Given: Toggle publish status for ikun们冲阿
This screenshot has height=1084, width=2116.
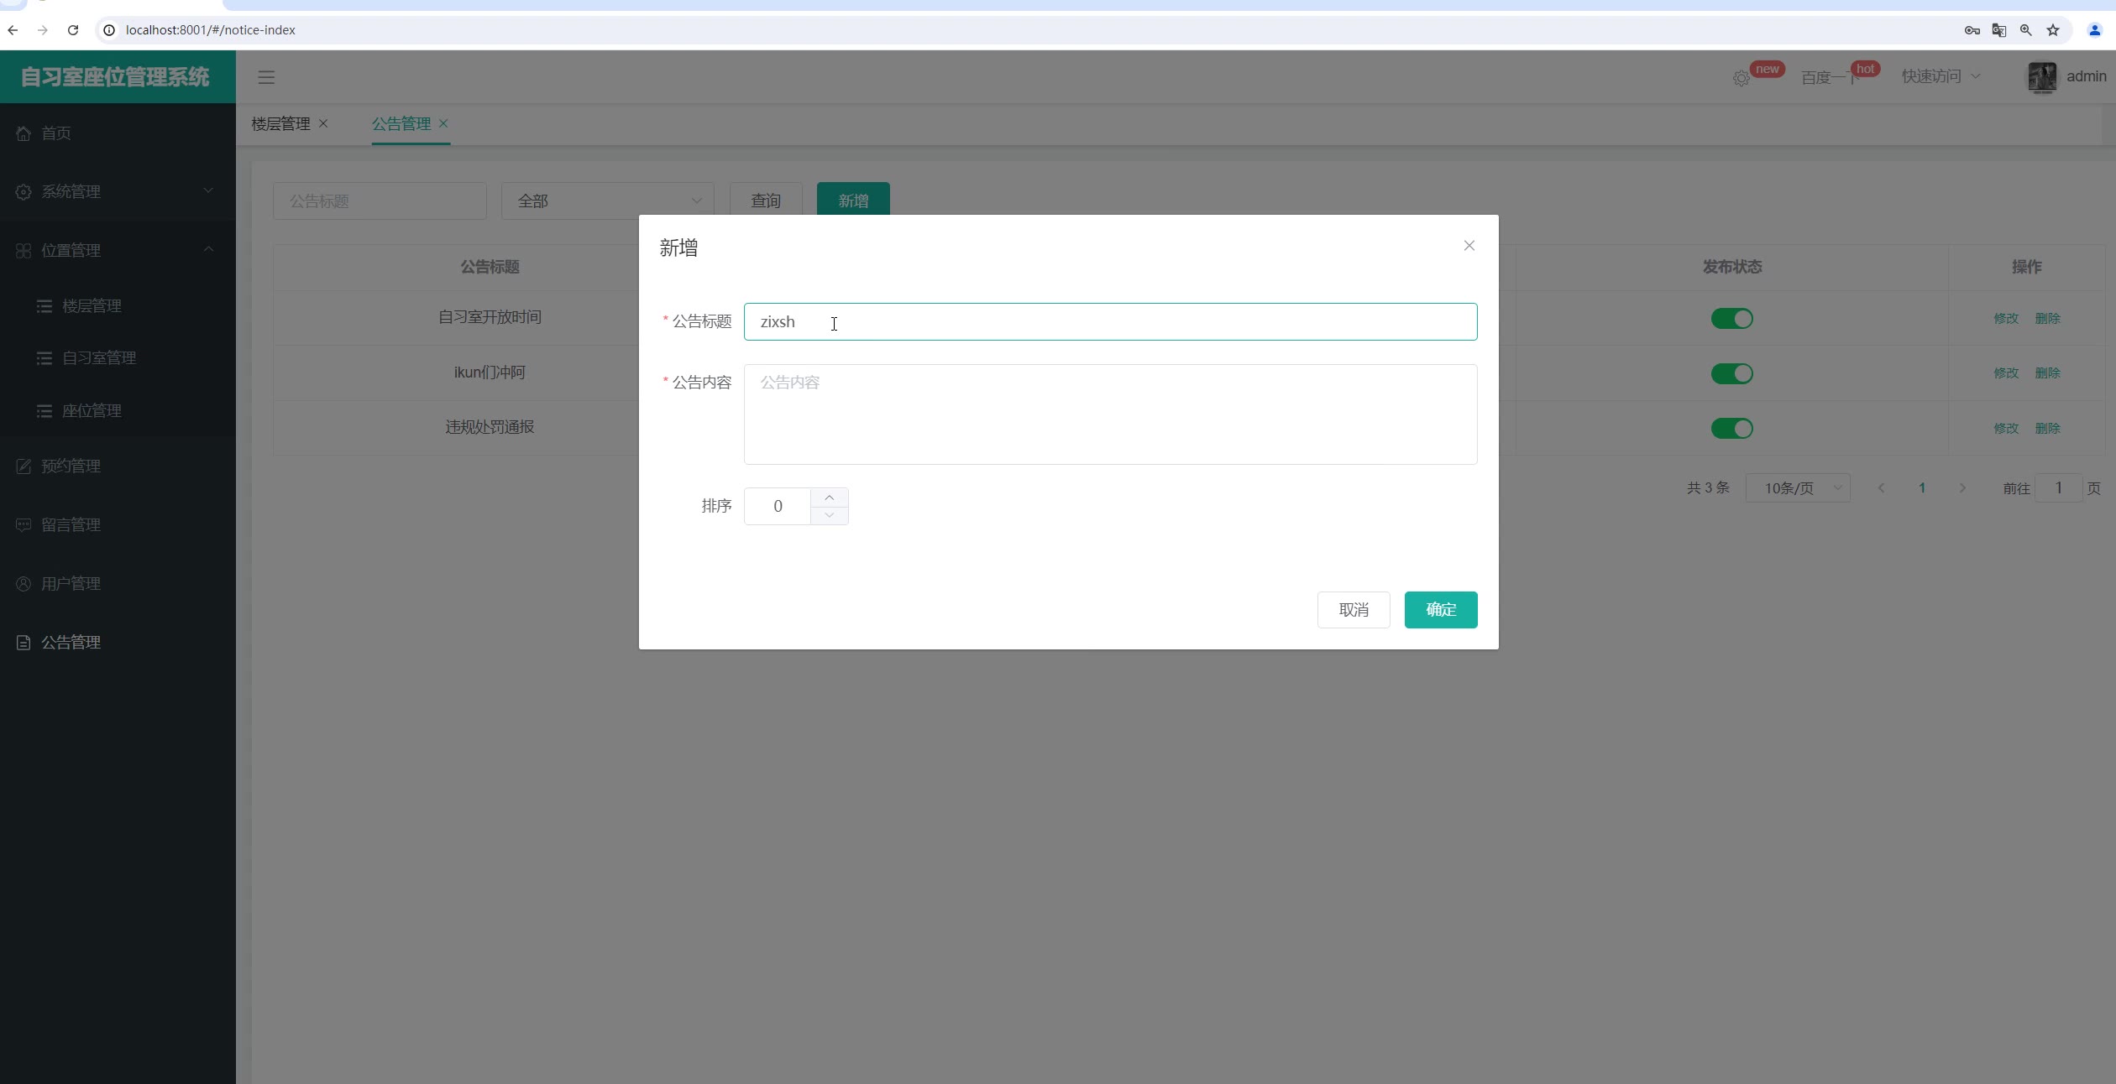Looking at the screenshot, I should tap(1731, 373).
